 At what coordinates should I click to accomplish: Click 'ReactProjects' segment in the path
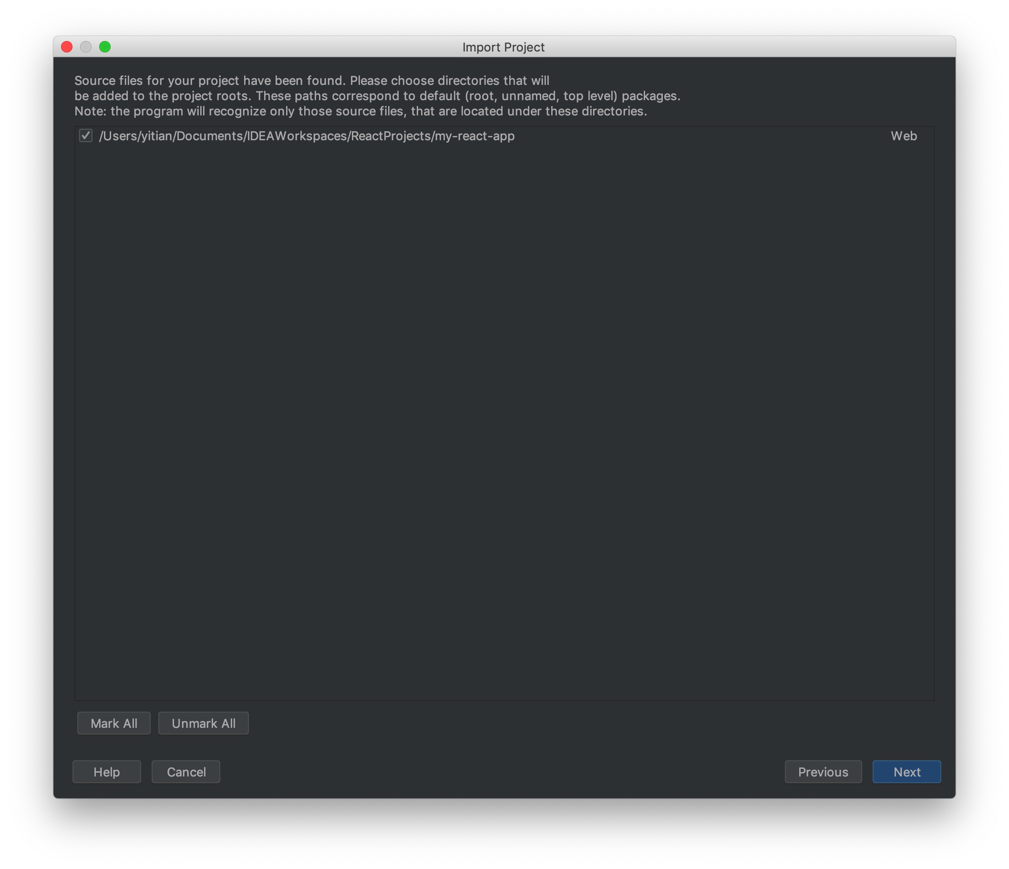(391, 136)
